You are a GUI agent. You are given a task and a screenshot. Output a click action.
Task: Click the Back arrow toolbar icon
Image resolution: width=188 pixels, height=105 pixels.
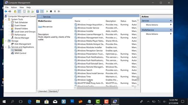pos(6,11)
